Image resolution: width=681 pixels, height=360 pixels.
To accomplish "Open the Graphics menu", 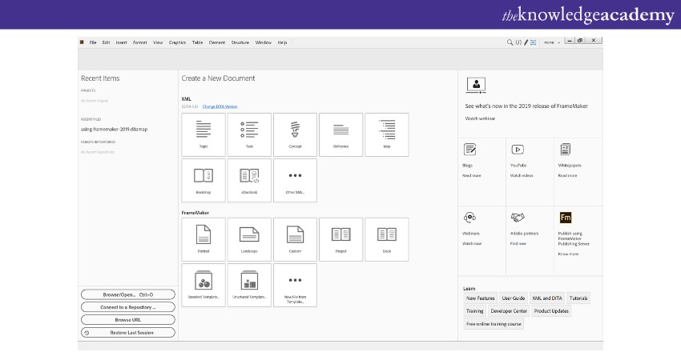I will 177,42.
